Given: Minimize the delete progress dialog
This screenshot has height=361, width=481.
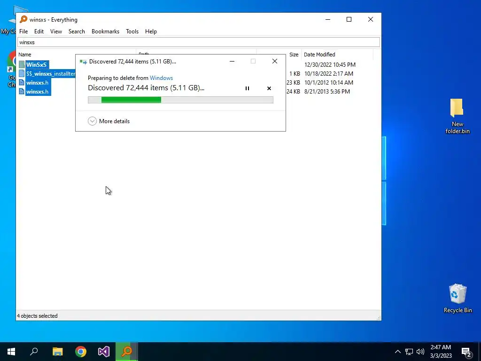Looking at the screenshot, I should [x=232, y=62].
